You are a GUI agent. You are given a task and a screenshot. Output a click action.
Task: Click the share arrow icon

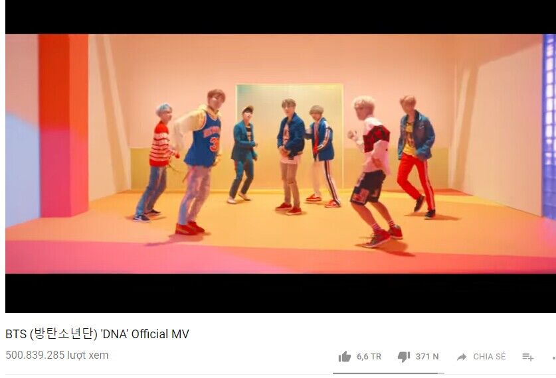click(461, 357)
